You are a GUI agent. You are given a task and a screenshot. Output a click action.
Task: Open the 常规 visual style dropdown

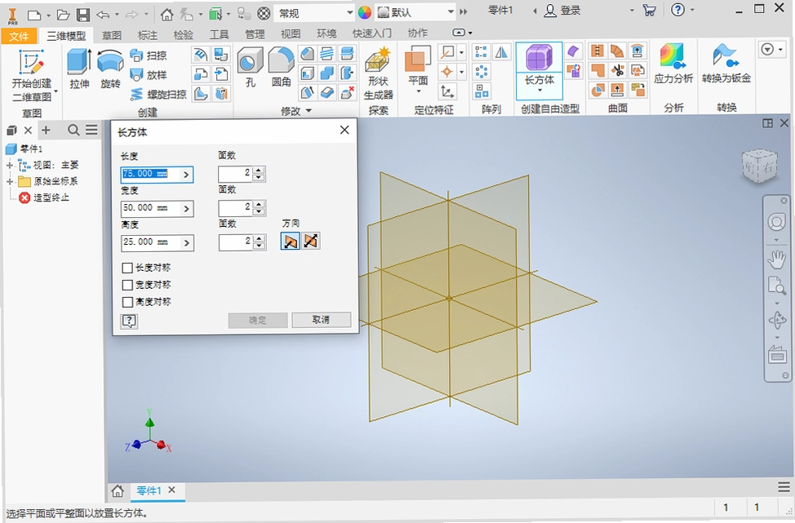315,13
